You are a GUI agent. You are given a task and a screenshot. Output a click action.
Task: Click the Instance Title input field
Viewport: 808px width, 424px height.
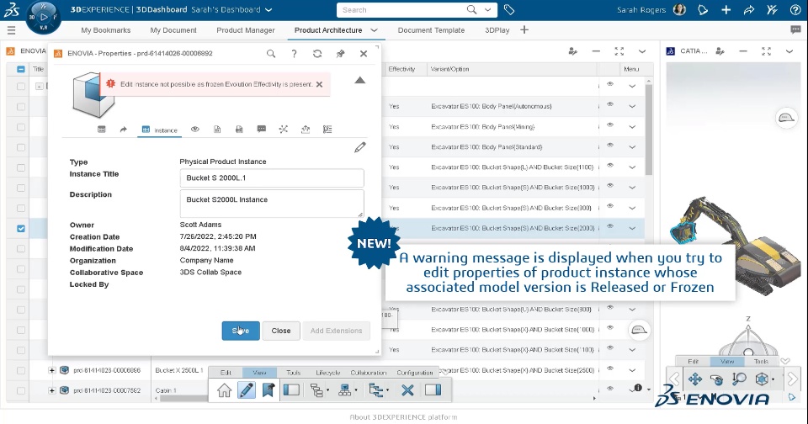(x=272, y=178)
